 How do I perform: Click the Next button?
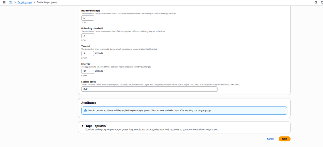pos(285,139)
